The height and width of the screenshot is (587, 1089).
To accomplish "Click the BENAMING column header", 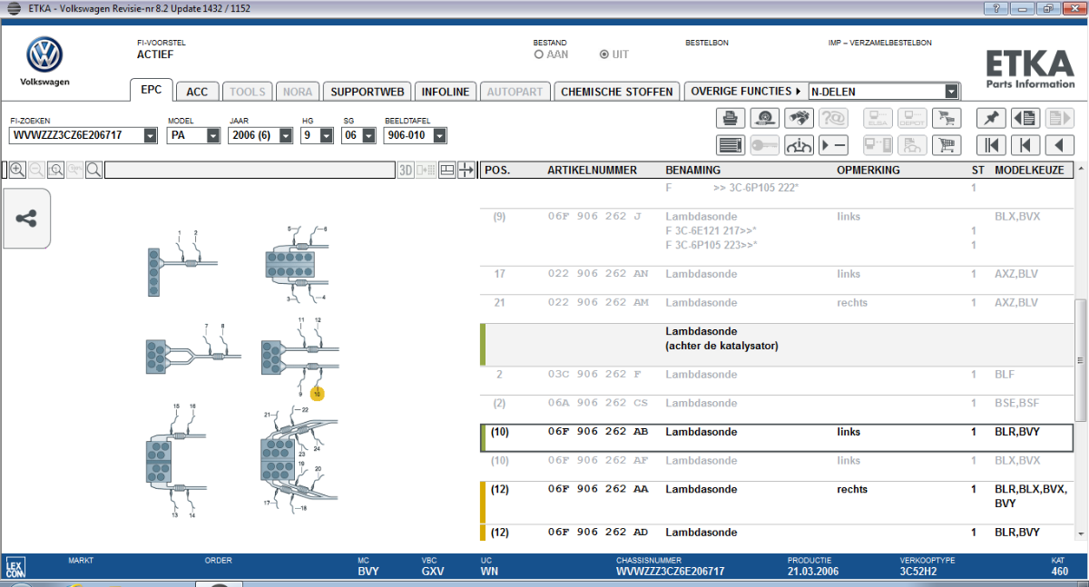I will point(692,170).
